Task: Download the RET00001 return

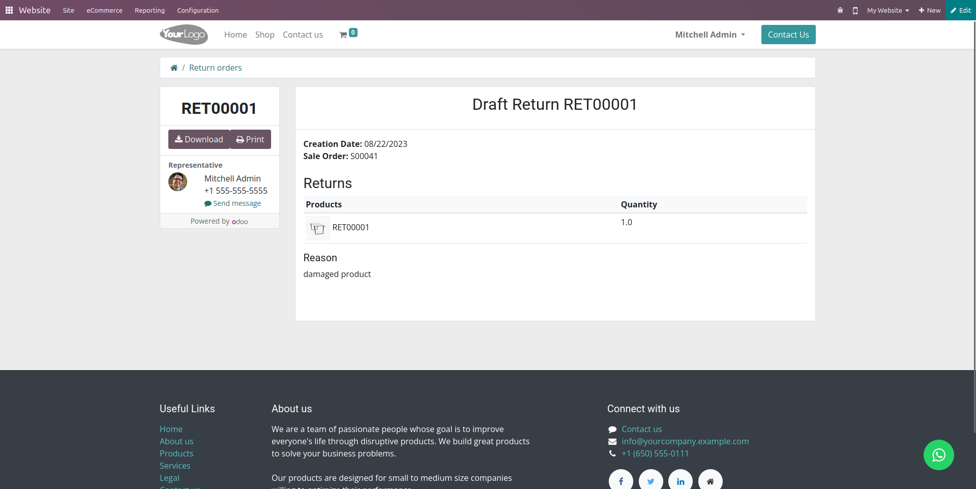Action: [199, 139]
